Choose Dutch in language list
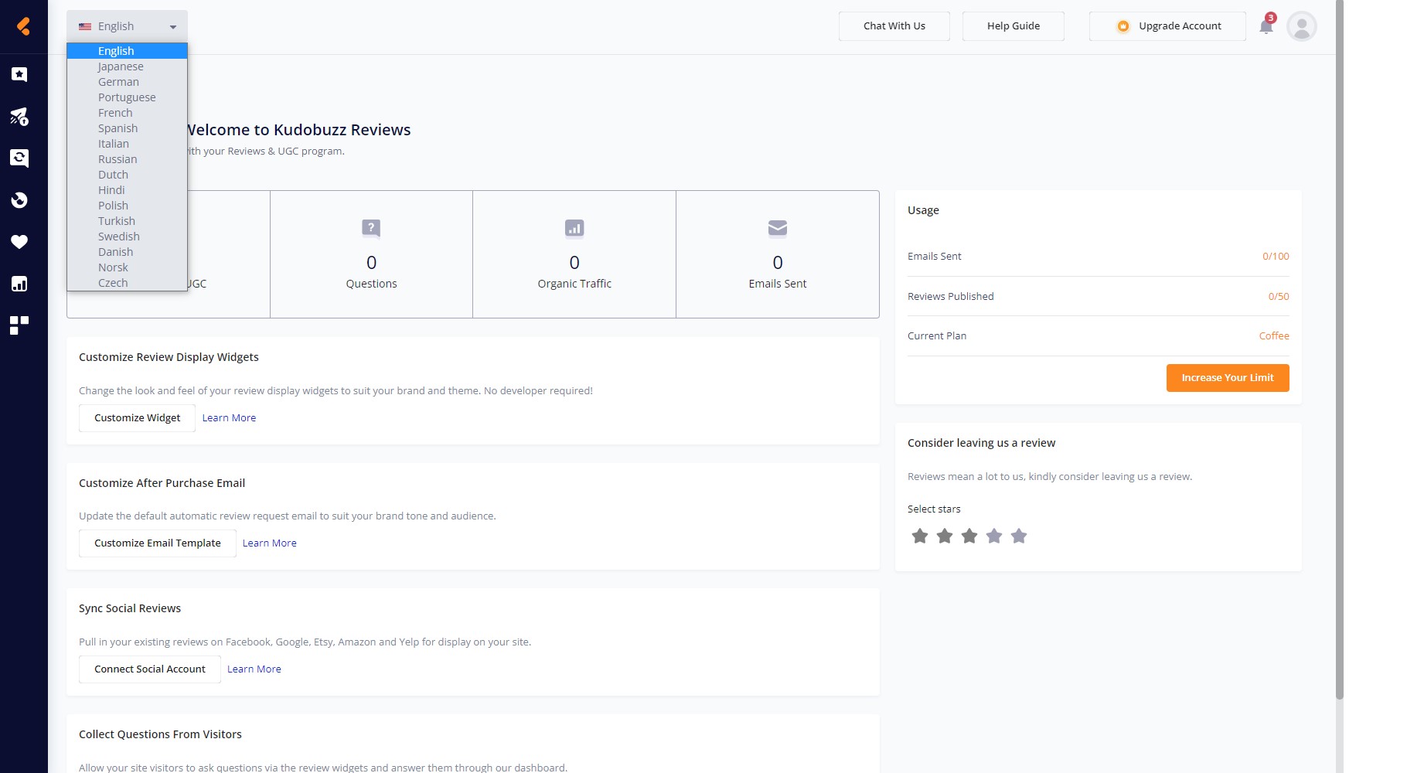Screen dimensions: 1407x773 click(127, 175)
